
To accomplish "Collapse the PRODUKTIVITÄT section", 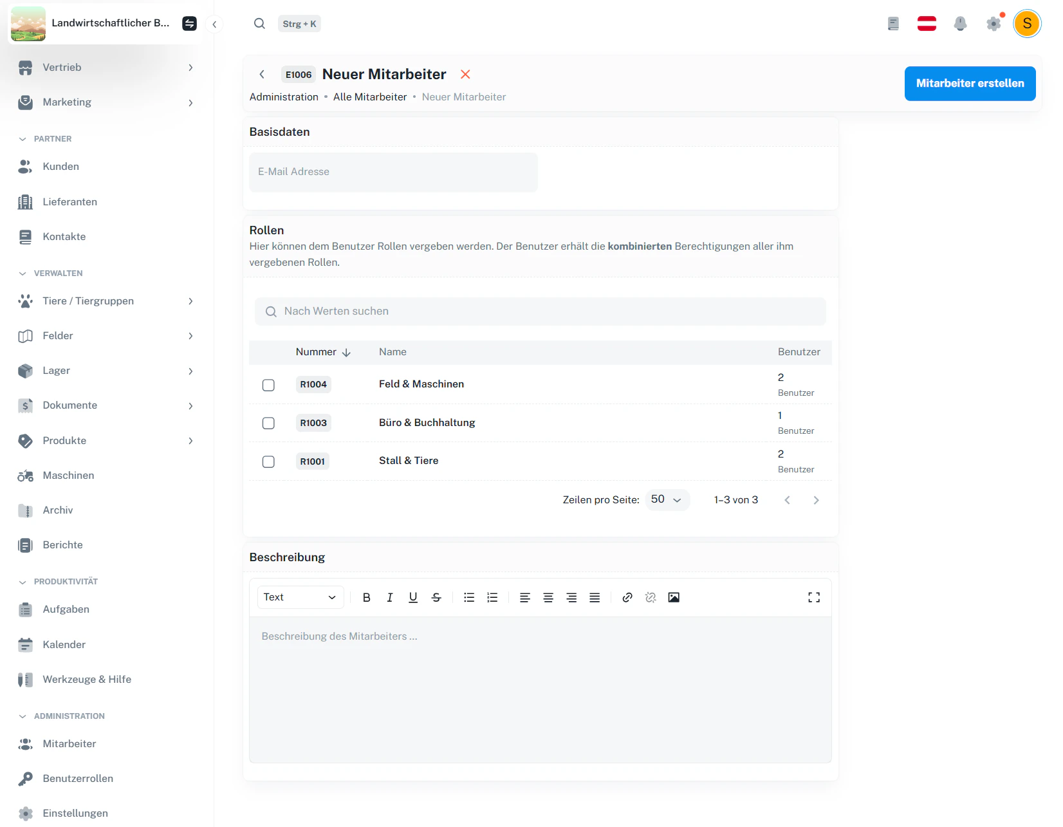I will click(x=58, y=582).
